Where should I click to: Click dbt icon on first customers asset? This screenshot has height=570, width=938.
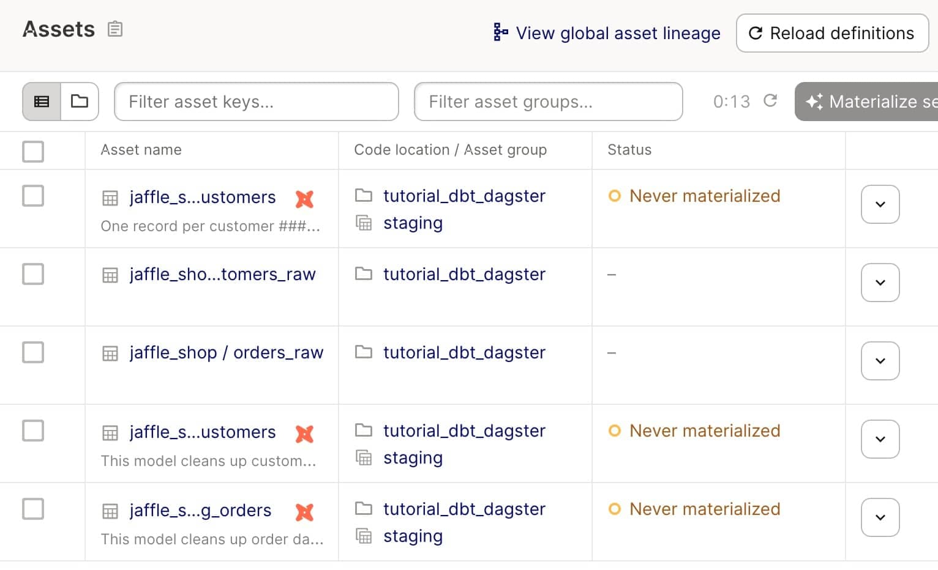pyautogui.click(x=304, y=199)
